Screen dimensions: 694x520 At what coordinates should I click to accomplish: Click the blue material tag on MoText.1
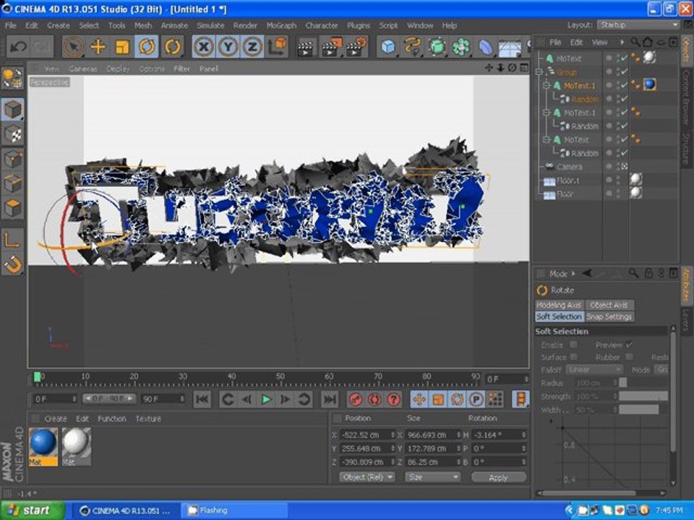click(649, 84)
